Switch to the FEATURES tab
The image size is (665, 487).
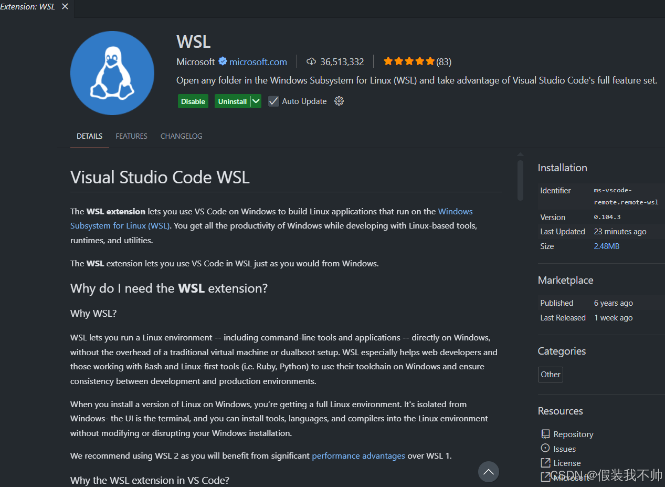pyautogui.click(x=132, y=136)
